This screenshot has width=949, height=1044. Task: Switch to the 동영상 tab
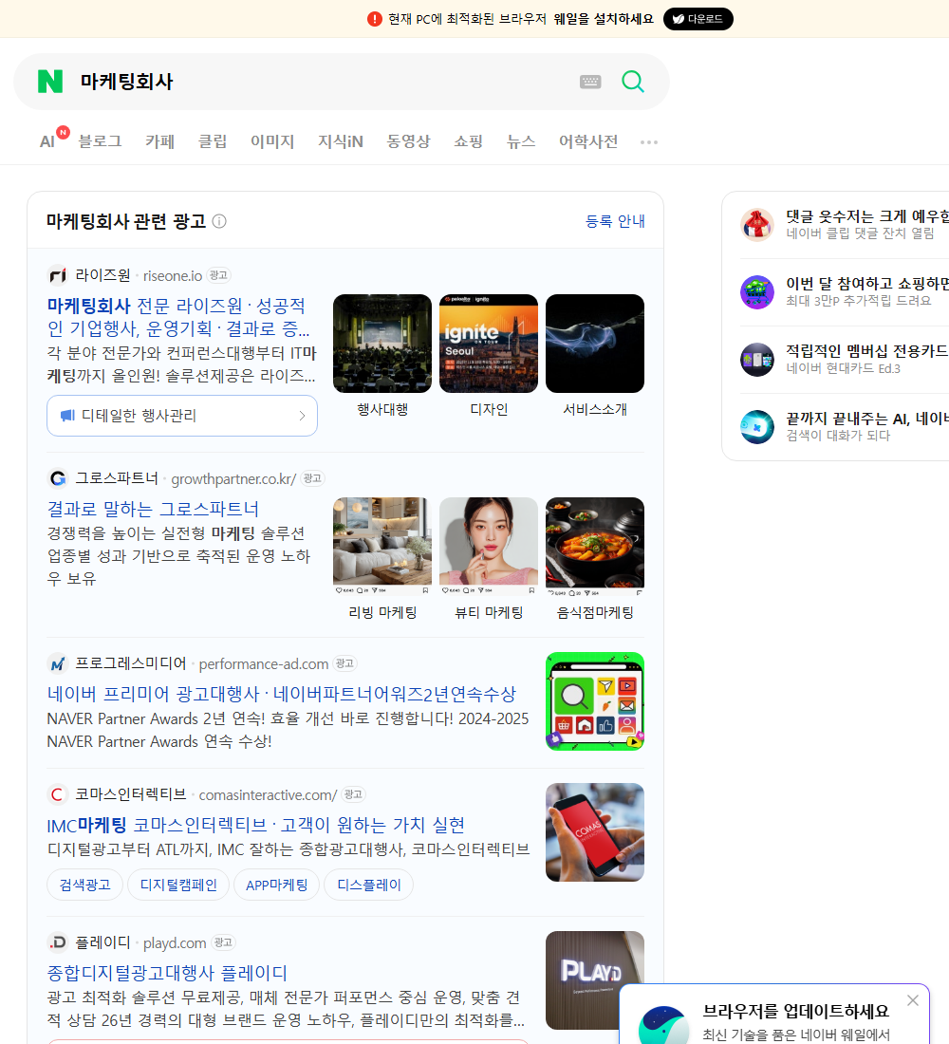coord(409,141)
